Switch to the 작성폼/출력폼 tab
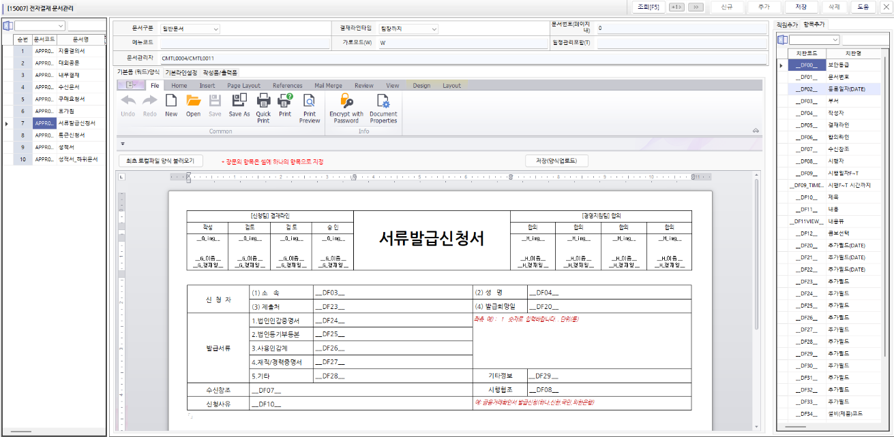Screen dimensions: 894x437 (220, 72)
